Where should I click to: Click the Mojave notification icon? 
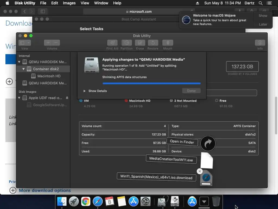(186, 20)
